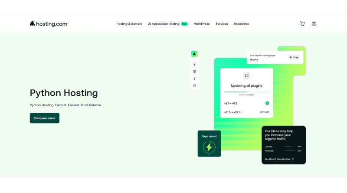Click the Potential traffic bar
This screenshot has height=193, width=347.
[x=290, y=151]
